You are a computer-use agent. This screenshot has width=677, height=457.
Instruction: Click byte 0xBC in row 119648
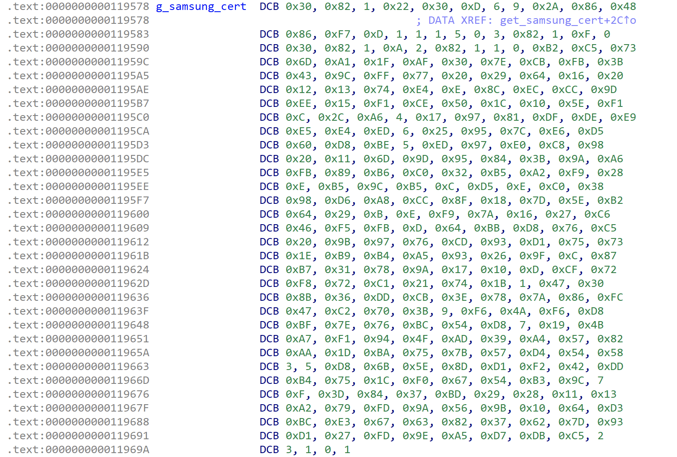416,325
